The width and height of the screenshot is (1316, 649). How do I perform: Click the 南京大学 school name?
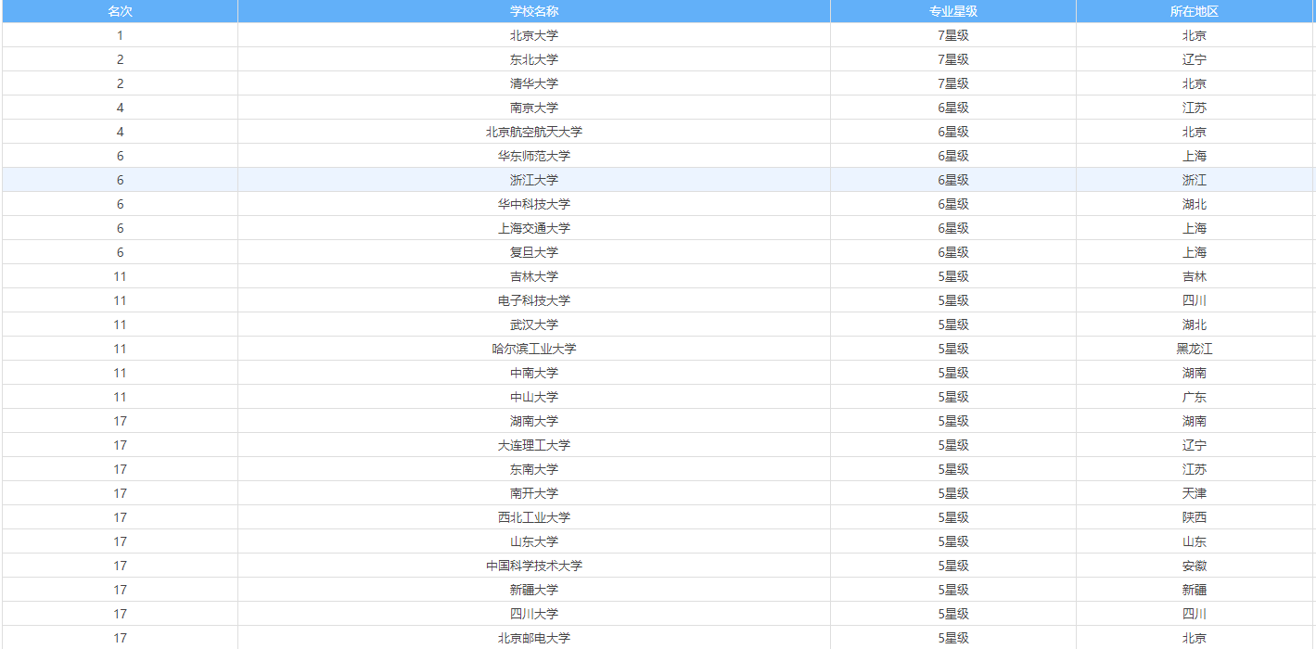tap(534, 108)
